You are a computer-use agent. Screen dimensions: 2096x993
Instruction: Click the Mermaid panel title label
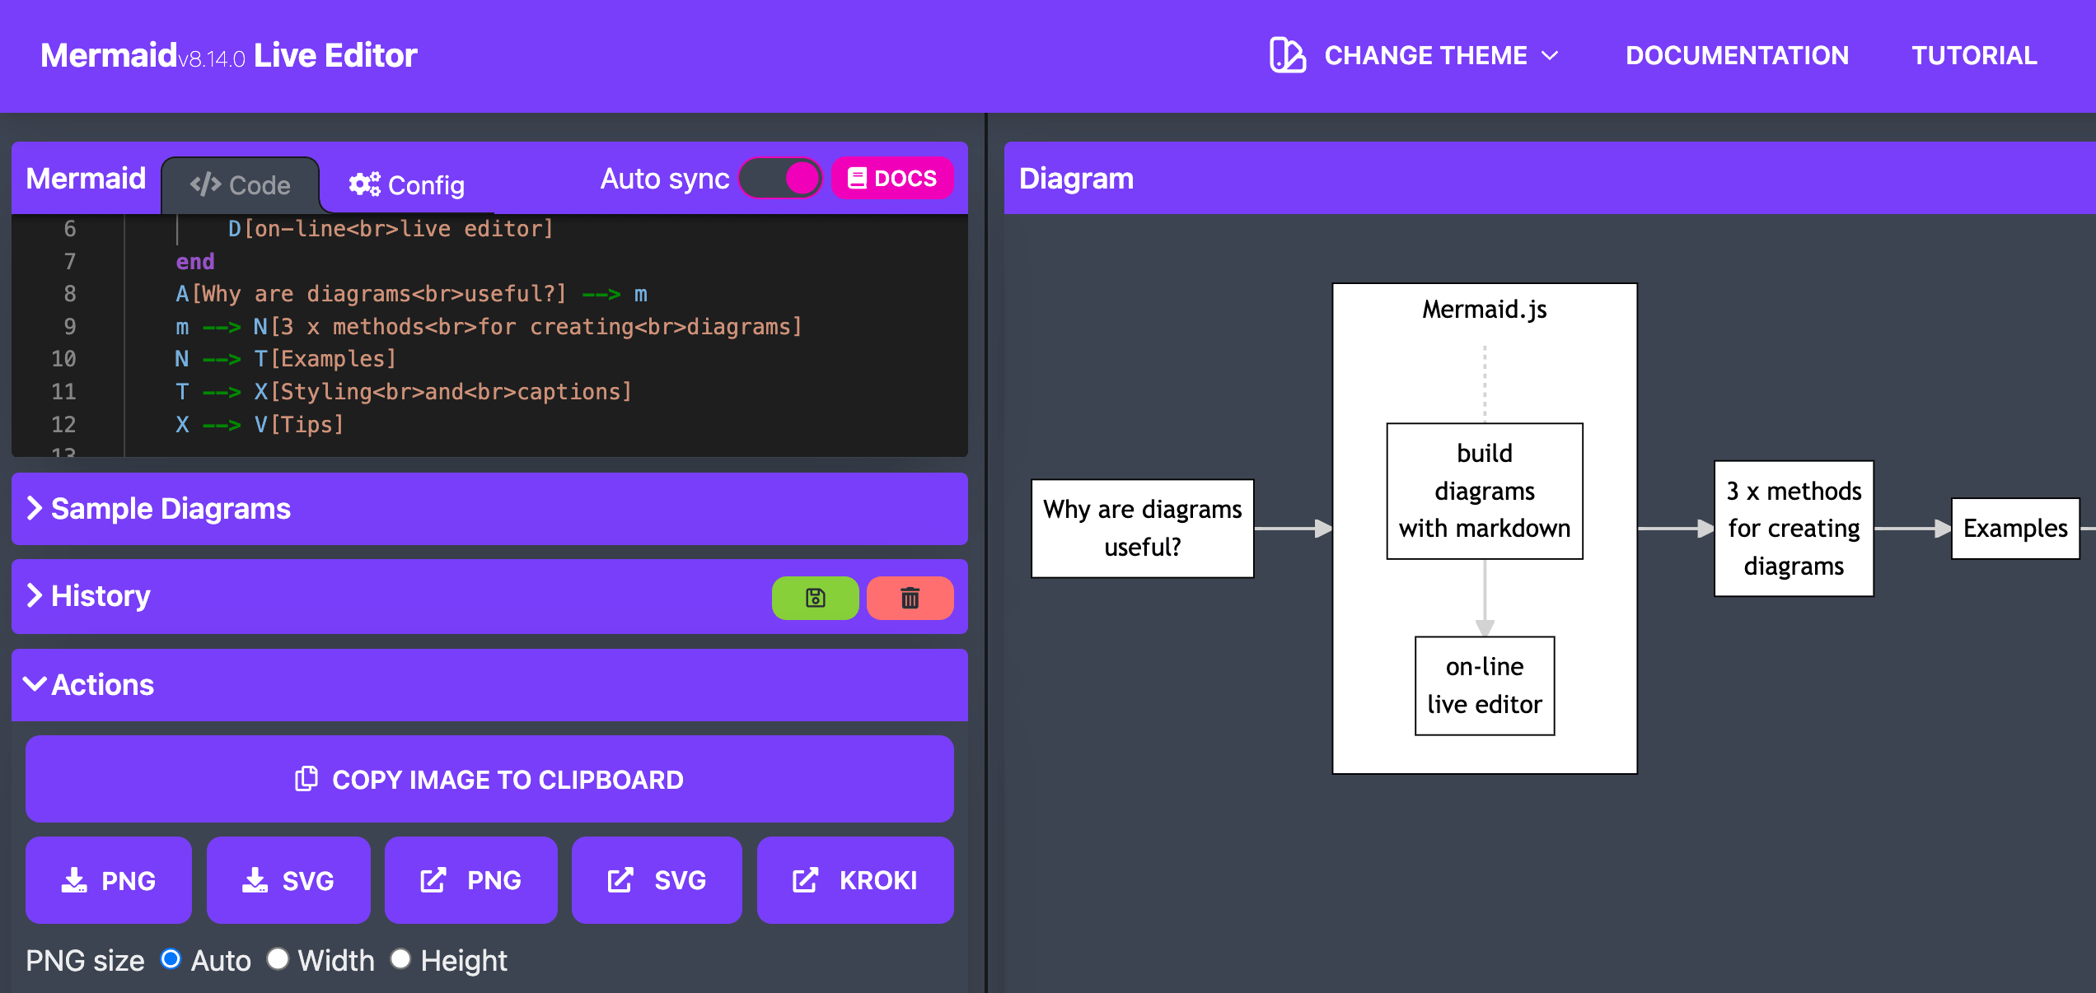pos(86,178)
